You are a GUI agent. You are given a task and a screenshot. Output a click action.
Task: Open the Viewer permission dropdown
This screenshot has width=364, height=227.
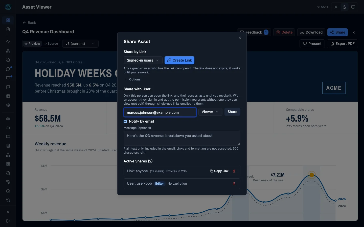pos(210,112)
